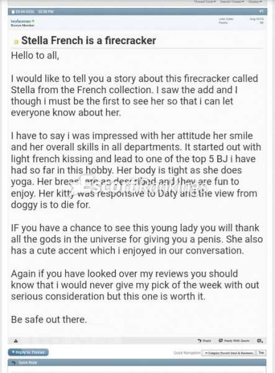Click the online status icon beside username
The image size is (275, 373).
(33, 21)
